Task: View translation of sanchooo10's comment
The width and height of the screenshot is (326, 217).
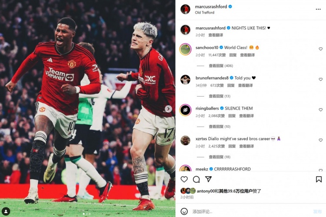Action: point(247,55)
